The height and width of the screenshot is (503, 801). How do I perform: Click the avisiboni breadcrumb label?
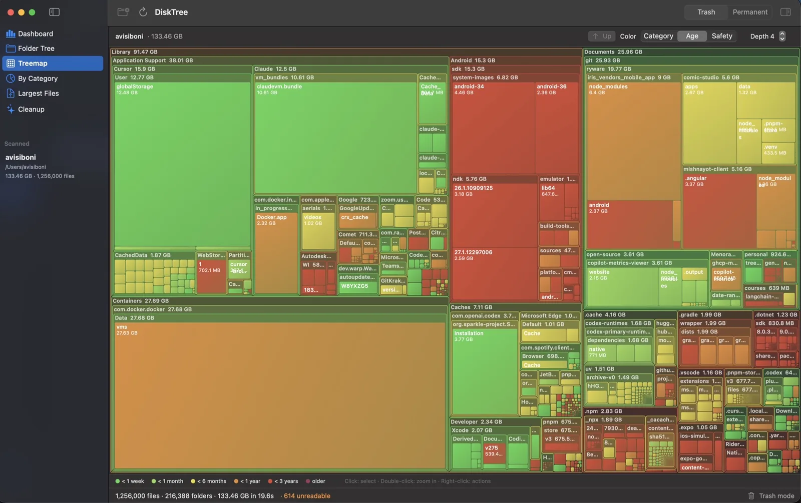tap(129, 37)
